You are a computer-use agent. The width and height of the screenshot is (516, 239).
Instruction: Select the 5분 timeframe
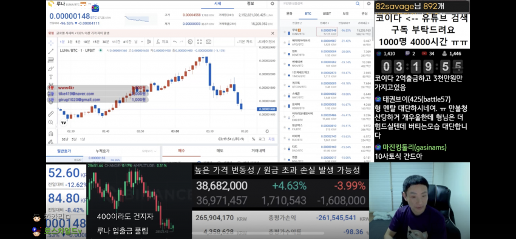pos(78,42)
